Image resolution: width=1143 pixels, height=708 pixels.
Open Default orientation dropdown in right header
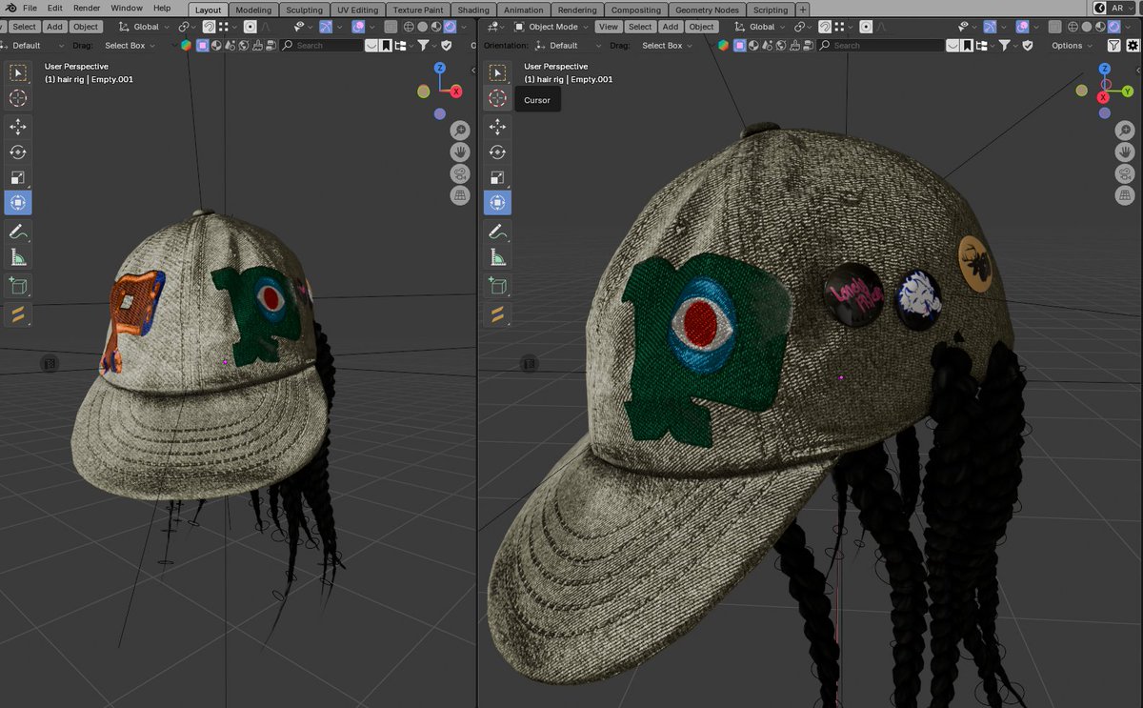(570, 45)
